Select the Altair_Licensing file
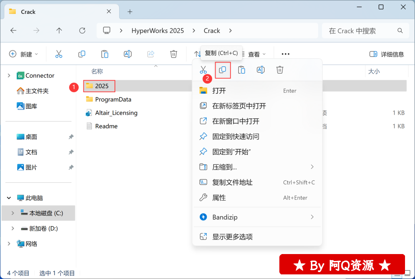This screenshot has height=279, width=415. (x=112, y=113)
